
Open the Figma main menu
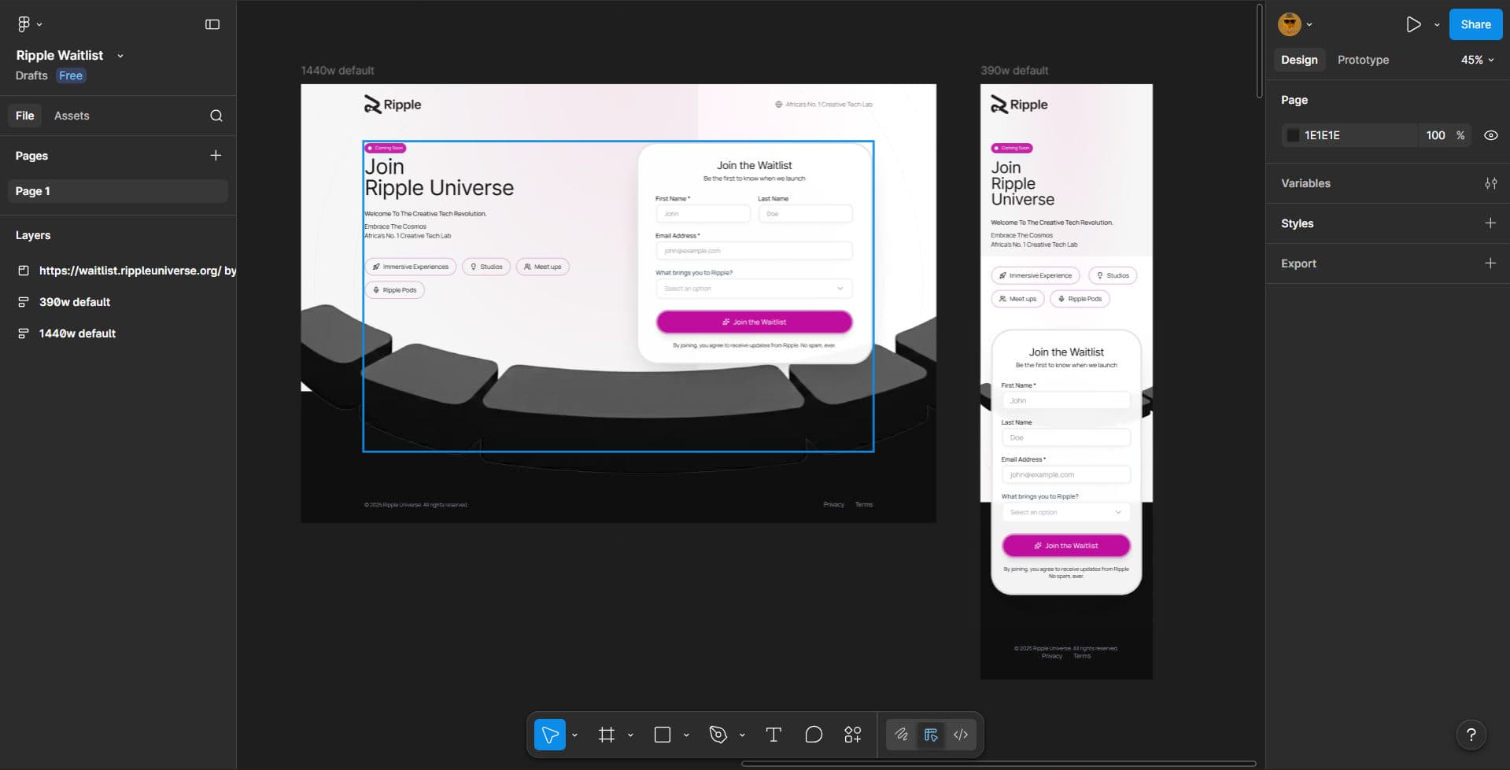coord(29,24)
